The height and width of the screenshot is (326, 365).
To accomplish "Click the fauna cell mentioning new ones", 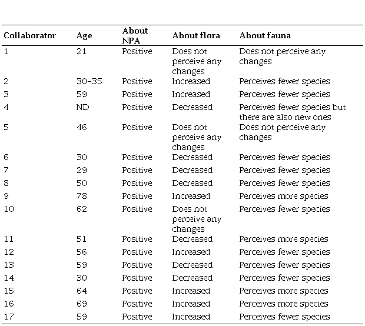I will 293,112.
